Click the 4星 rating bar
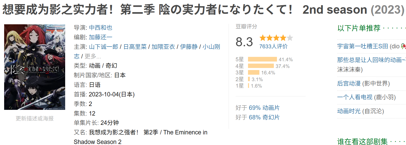This screenshot has height=145, width=406. click(261, 66)
